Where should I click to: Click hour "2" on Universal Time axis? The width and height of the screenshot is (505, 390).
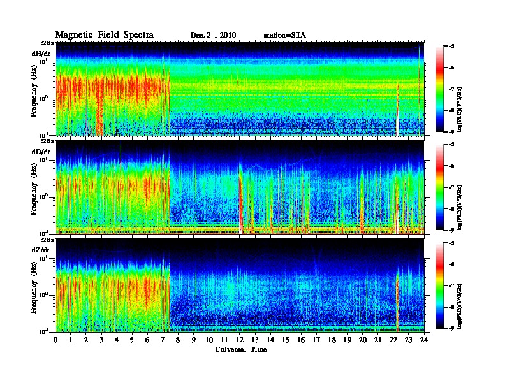(85, 340)
